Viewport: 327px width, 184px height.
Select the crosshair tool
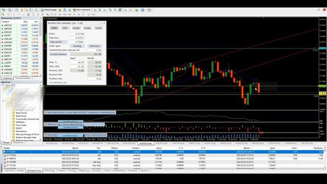point(8,14)
